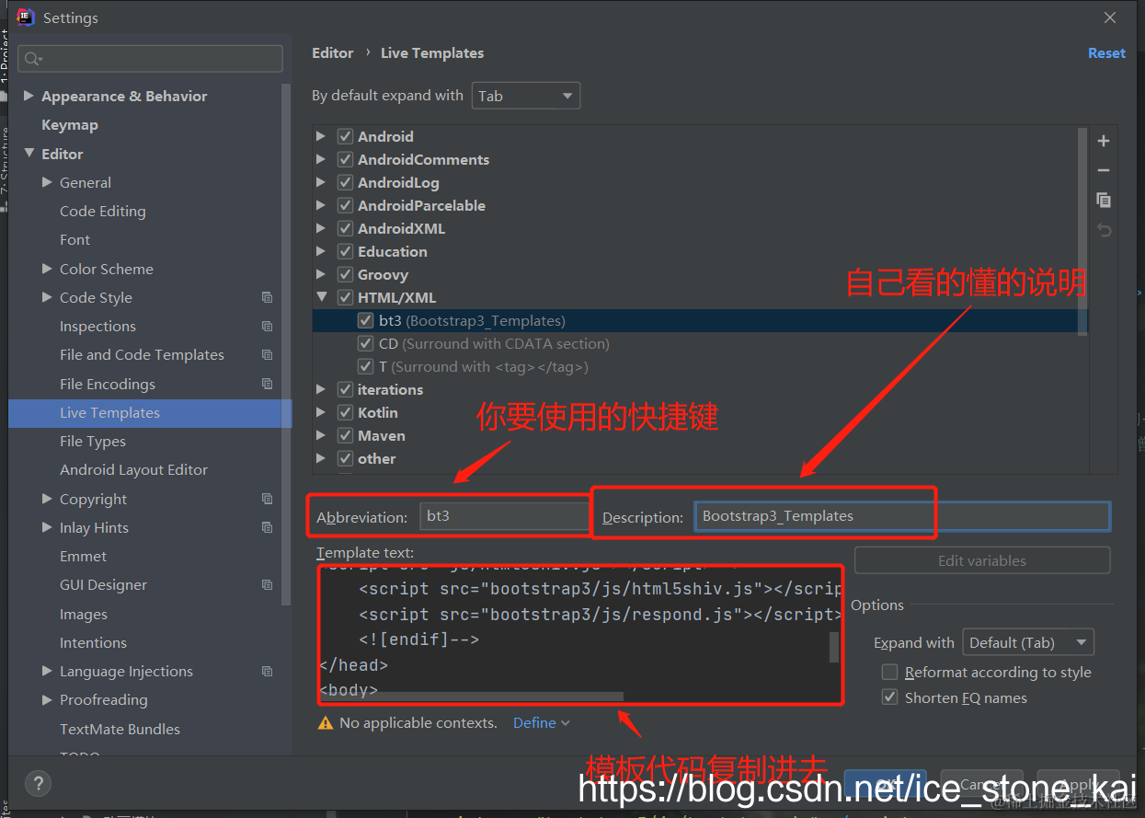Image resolution: width=1145 pixels, height=818 pixels.
Task: Click the scope icon beside Inlay Hints
Action: click(267, 527)
